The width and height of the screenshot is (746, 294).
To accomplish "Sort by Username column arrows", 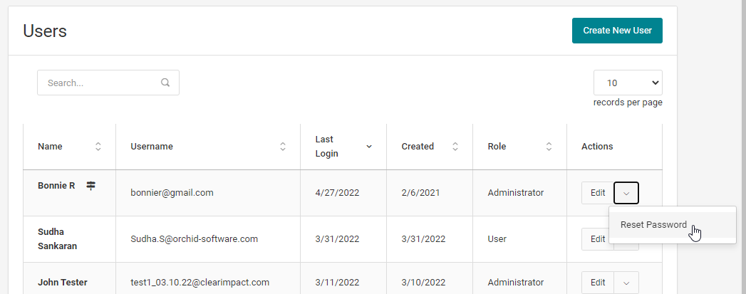I will [x=283, y=147].
